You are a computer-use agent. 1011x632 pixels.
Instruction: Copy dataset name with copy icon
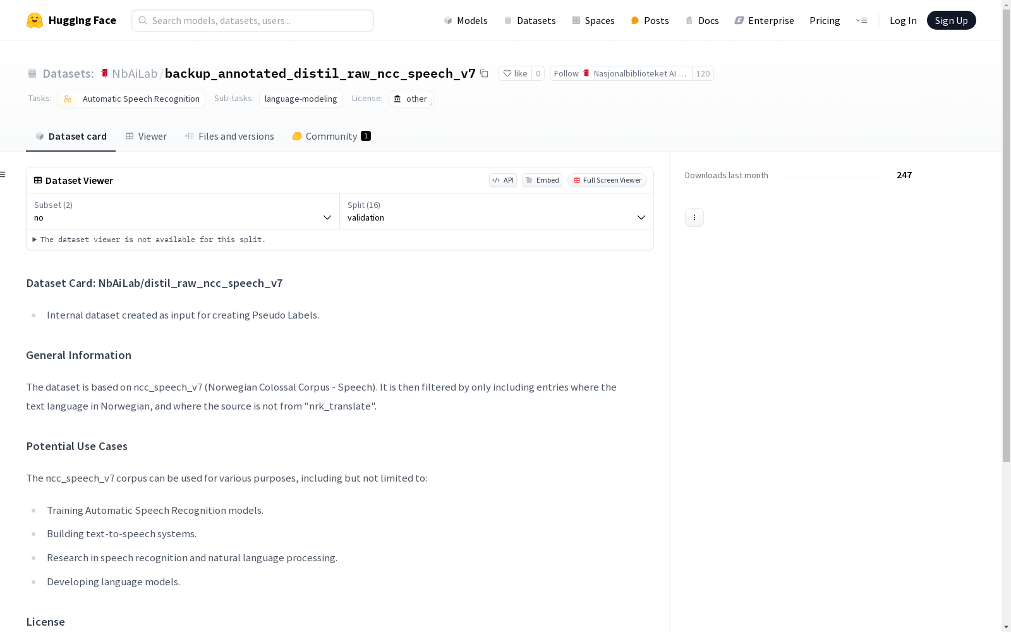[484, 73]
